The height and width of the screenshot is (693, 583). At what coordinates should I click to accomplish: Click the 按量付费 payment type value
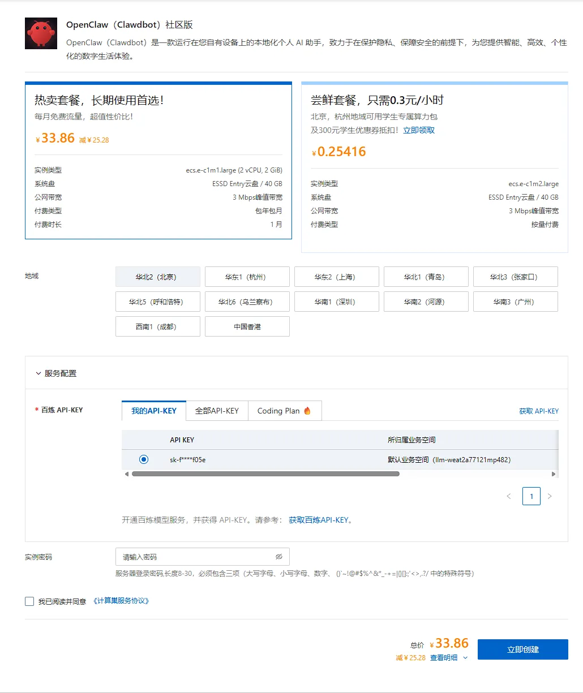545,225
